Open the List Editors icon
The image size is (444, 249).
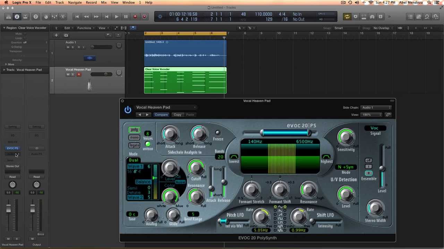410,17
